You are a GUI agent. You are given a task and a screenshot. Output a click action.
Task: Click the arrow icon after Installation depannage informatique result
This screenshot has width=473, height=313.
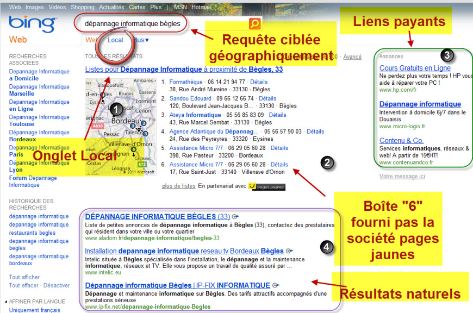[x=289, y=251]
